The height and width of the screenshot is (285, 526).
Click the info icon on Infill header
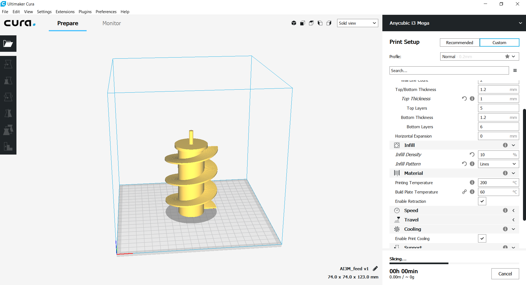tap(505, 145)
